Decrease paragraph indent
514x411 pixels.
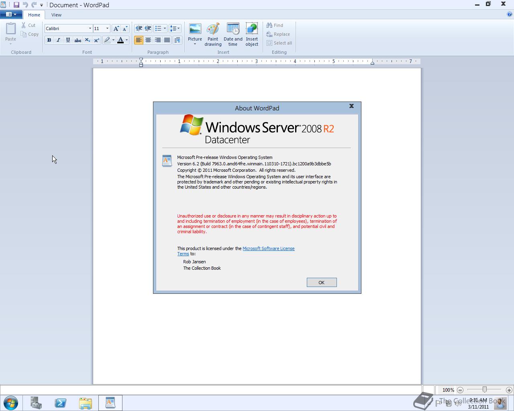139,28
